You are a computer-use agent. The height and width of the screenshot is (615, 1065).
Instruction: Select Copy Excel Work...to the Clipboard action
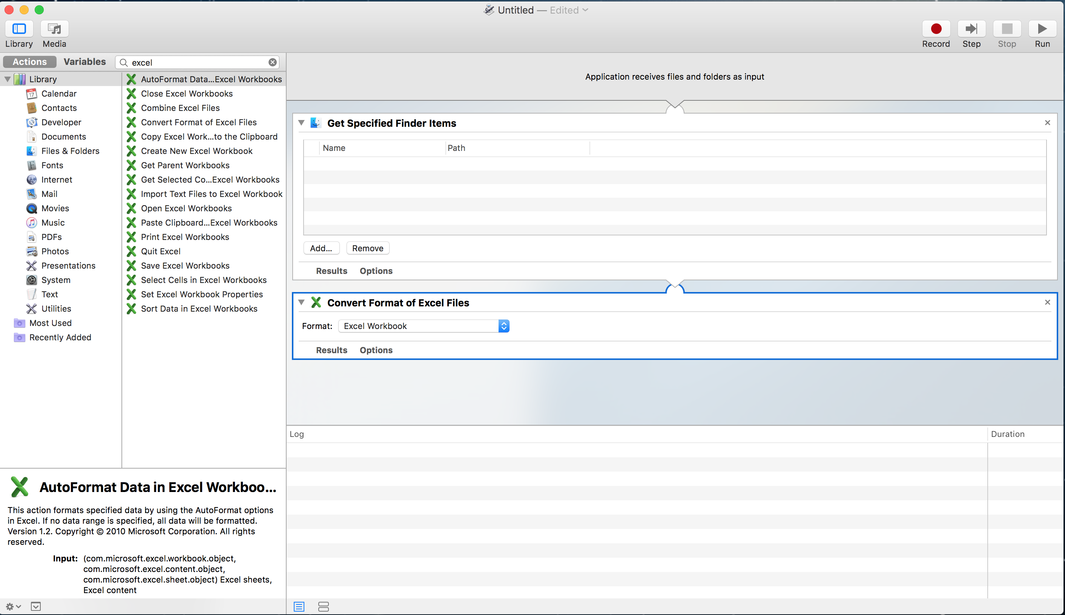coord(204,137)
